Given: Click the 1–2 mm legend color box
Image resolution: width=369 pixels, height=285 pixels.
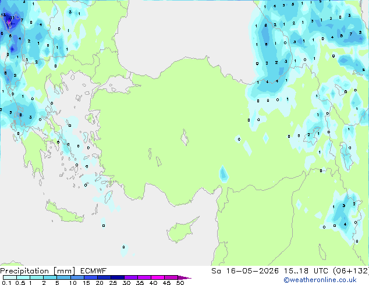Looking at the screenshot, I should [37, 277].
